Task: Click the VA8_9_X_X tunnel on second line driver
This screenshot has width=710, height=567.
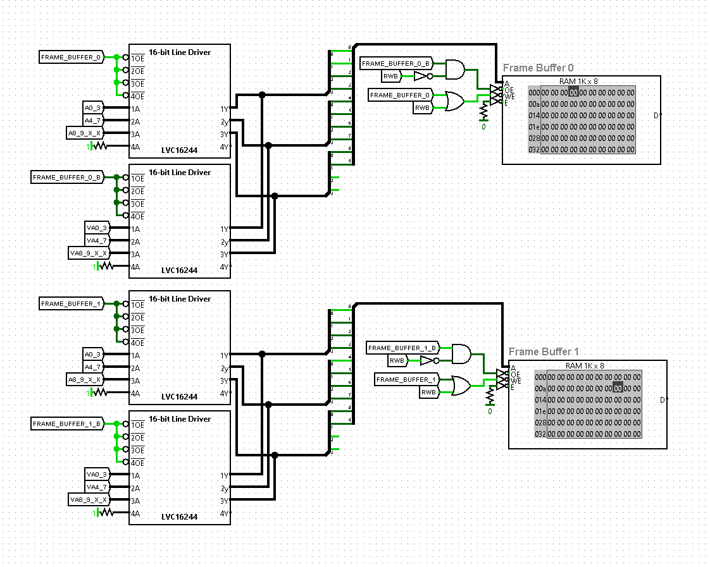Action: tap(88, 253)
